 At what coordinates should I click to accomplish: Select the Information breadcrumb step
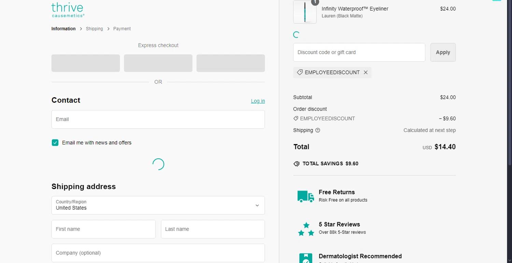63,29
